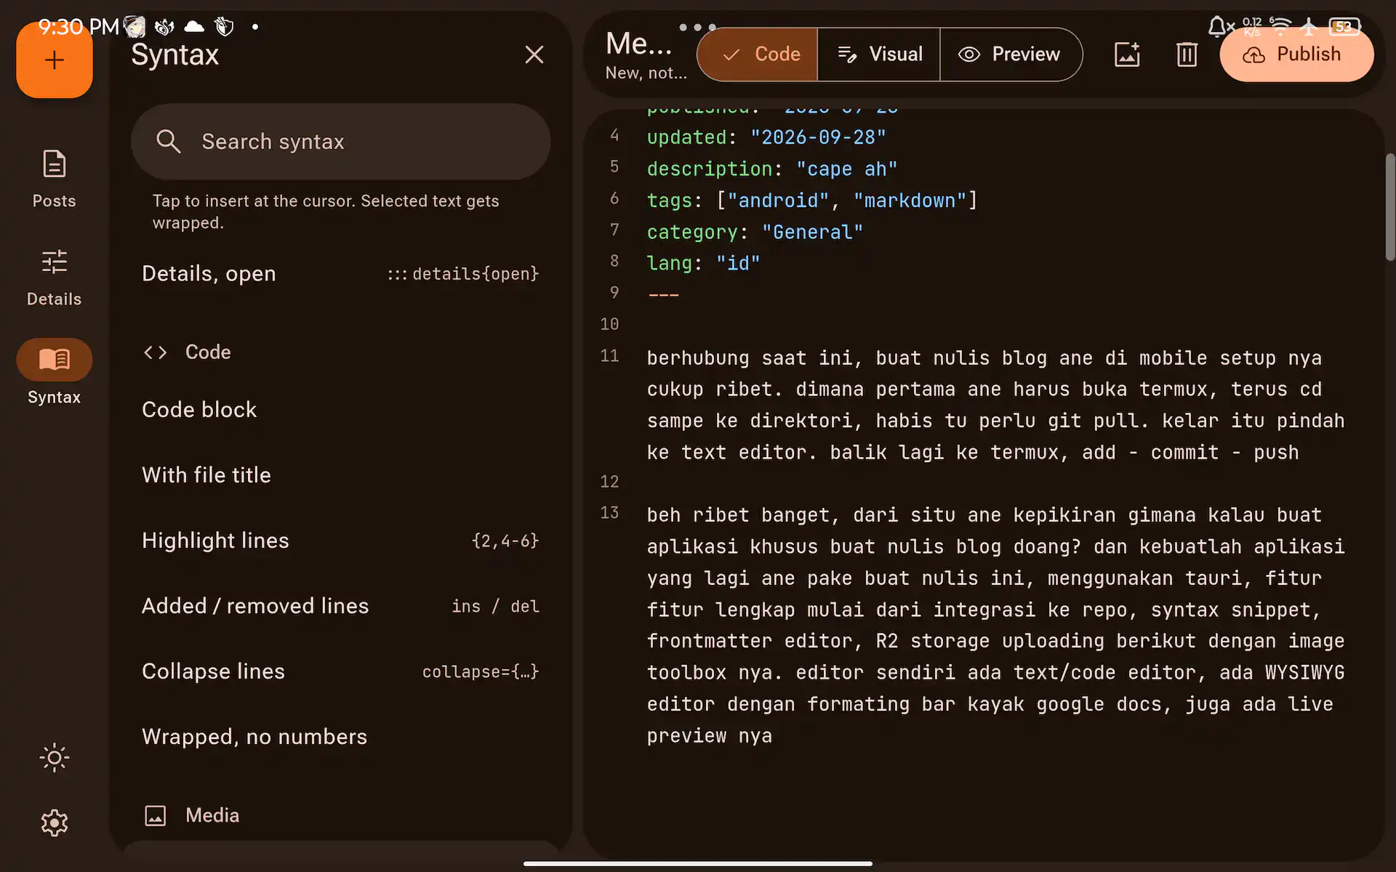
Task: Click the updated: "2026-09-28" line
Action: (x=766, y=137)
